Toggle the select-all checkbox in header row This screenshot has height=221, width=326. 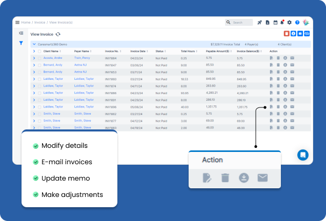39,52
